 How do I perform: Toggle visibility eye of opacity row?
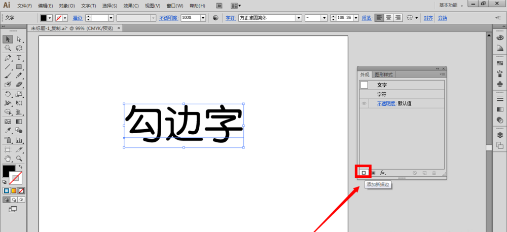pos(364,104)
